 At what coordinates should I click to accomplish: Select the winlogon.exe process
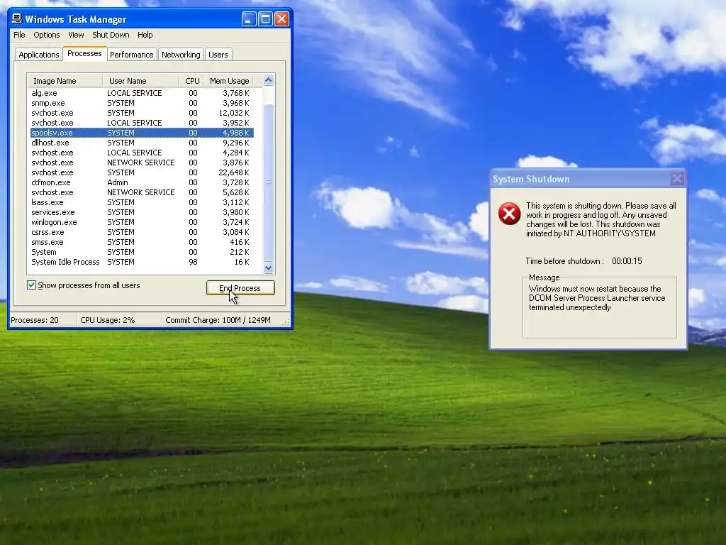pos(142,222)
